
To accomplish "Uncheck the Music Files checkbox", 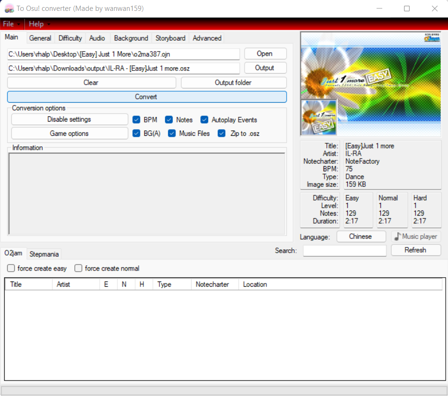I will 172,133.
